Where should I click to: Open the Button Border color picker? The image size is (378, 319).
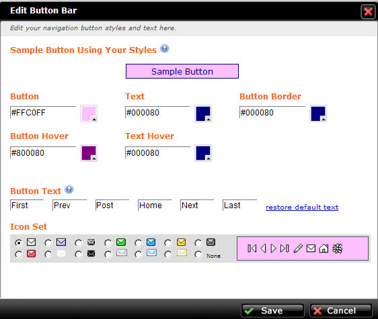(318, 113)
